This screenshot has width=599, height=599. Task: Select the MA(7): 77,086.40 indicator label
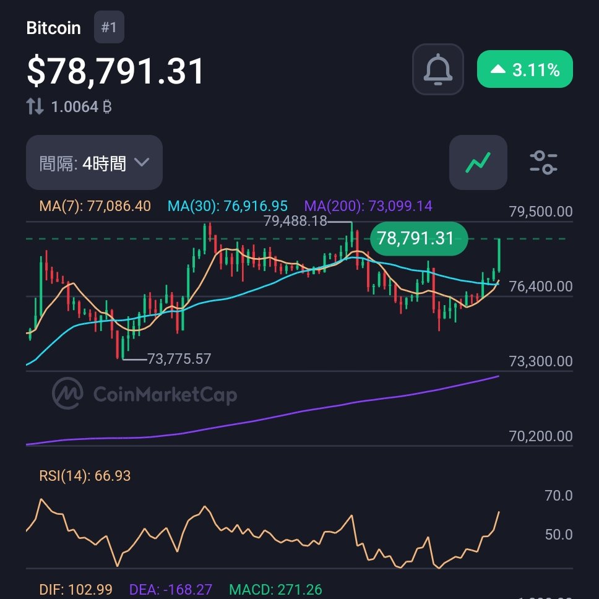point(95,206)
